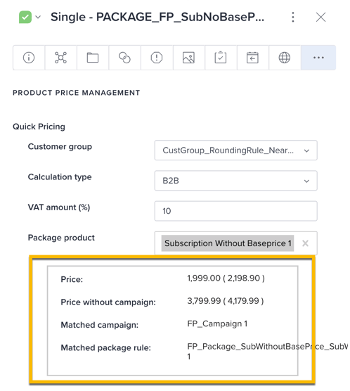350x391 pixels.
Task: Select the Subscription Without Baseprice 1 chip
Action: 228,243
